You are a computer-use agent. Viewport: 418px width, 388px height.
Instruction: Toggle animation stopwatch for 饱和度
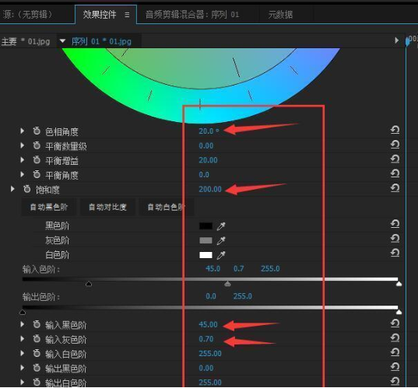pyautogui.click(x=27, y=189)
